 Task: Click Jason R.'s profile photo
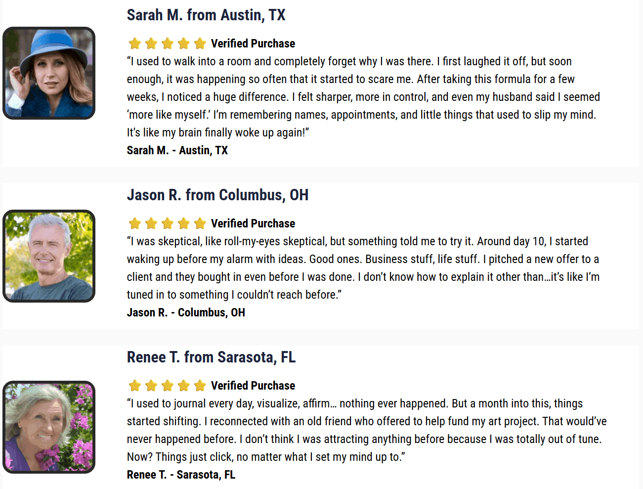(x=48, y=256)
